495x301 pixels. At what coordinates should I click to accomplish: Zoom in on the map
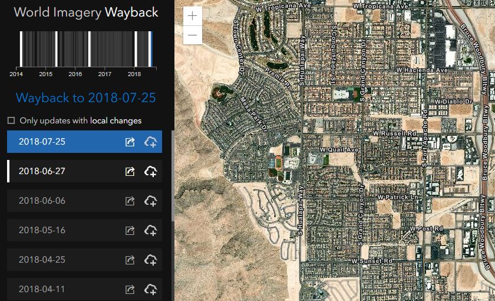coord(193,17)
